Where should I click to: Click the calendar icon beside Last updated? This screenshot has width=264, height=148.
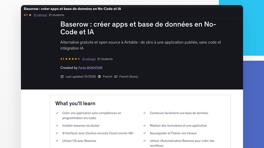click(62, 77)
